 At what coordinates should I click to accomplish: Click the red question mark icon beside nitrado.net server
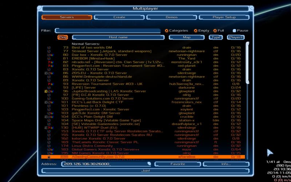[x=48, y=62]
